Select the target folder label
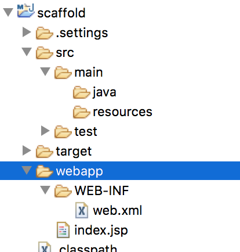This screenshot has height=252, width=240. (x=74, y=152)
